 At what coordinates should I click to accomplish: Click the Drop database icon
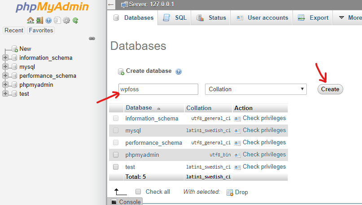pyautogui.click(x=230, y=192)
